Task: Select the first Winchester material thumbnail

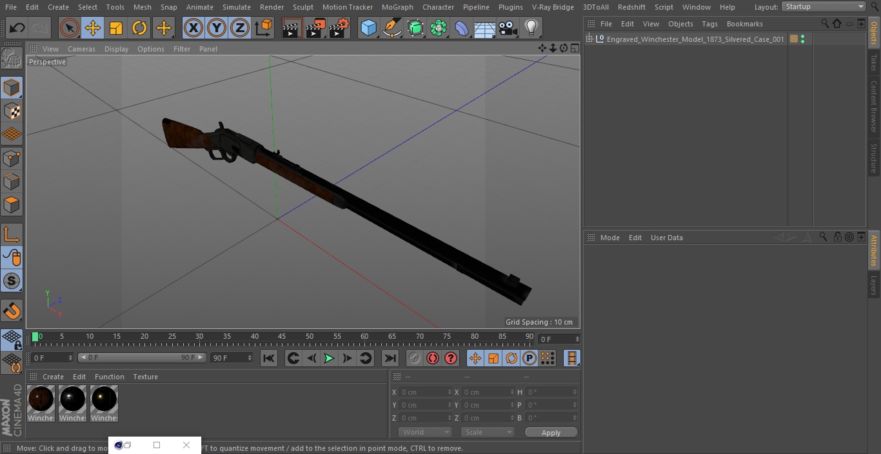Action: 41,400
